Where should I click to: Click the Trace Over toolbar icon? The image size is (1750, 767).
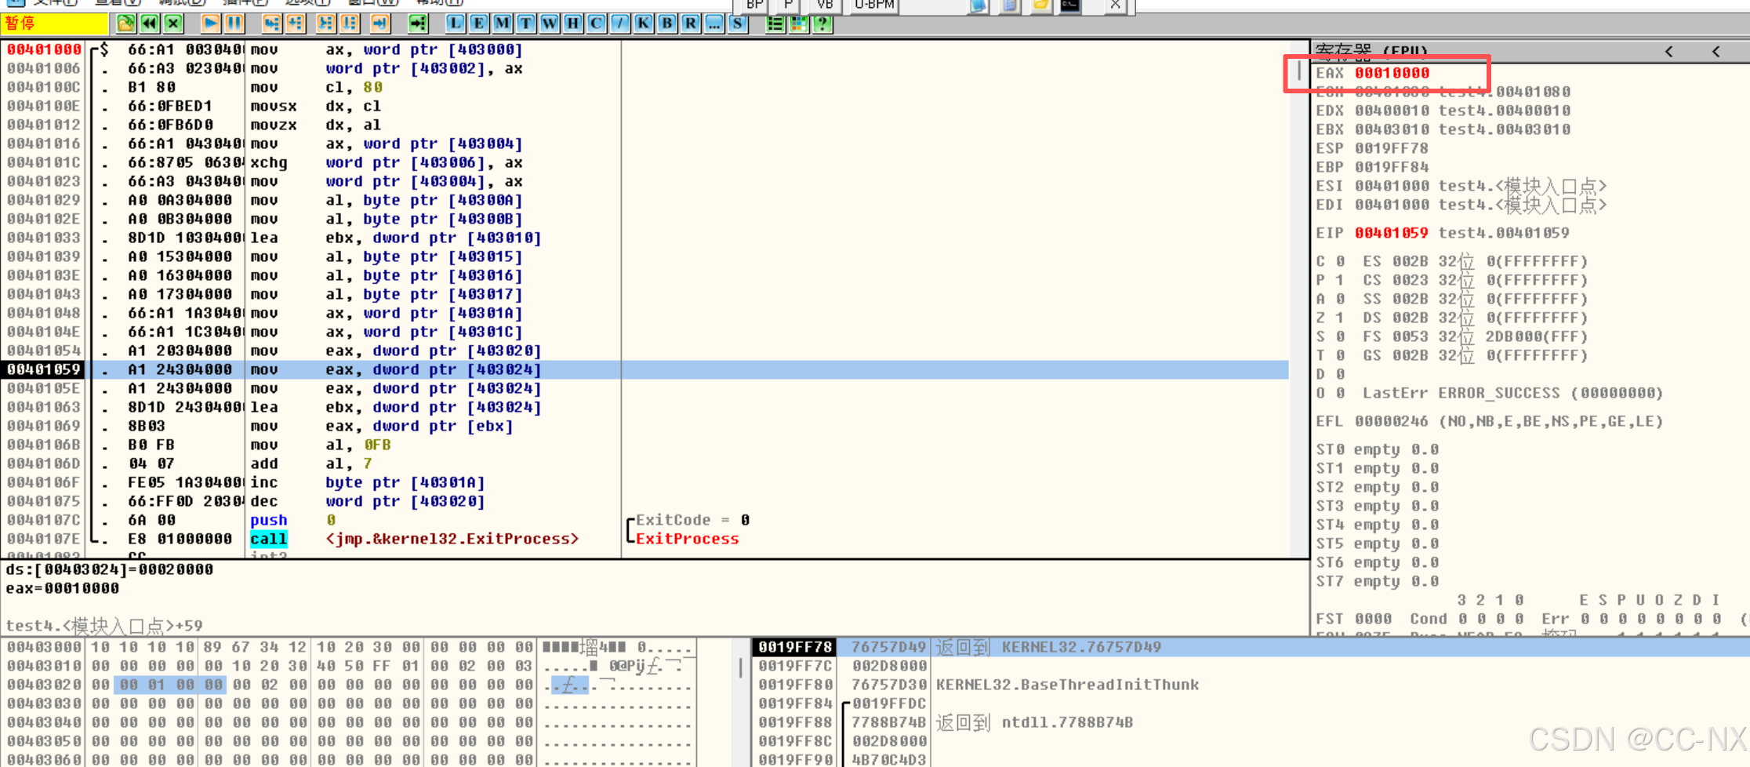coord(349,24)
